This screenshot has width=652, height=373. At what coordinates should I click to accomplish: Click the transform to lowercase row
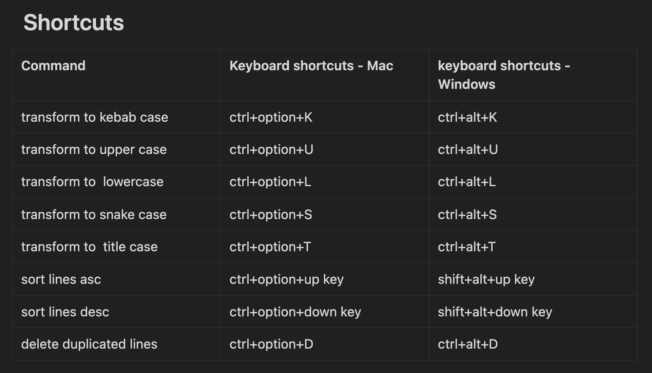[326, 182]
